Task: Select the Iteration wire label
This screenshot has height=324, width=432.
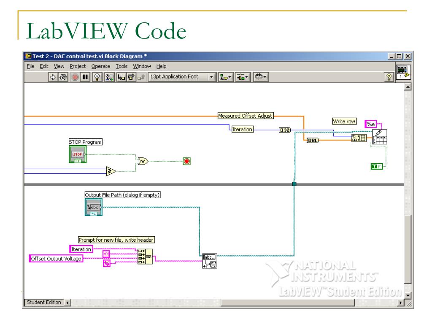Action: (242, 130)
